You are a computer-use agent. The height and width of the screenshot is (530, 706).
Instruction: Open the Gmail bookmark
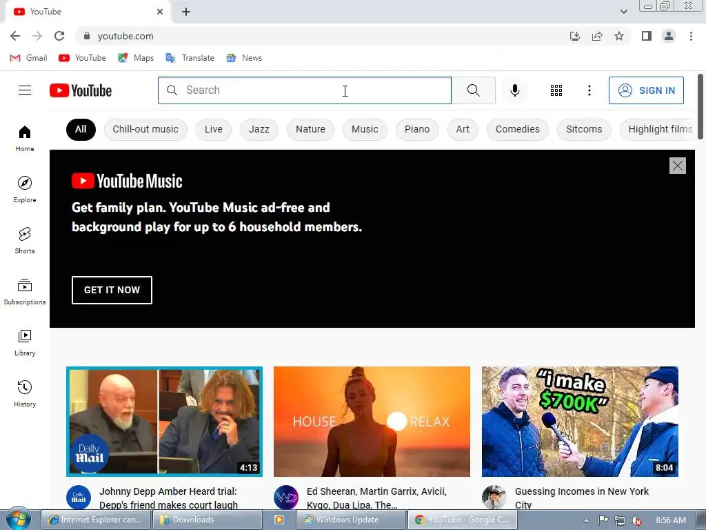pyautogui.click(x=29, y=58)
